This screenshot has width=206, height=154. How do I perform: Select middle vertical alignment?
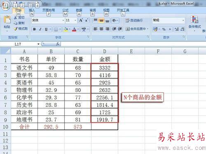101,21
